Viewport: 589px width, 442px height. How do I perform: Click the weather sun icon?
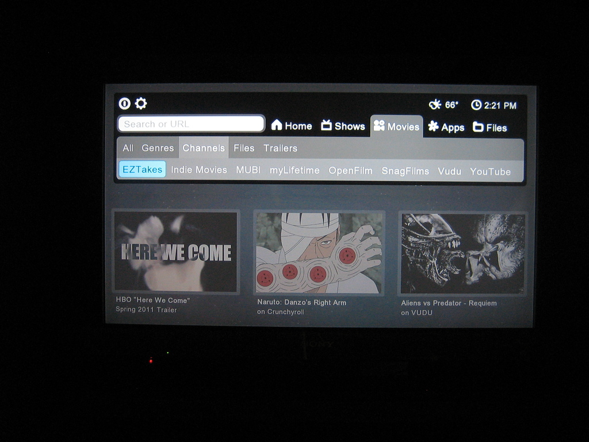(x=435, y=105)
